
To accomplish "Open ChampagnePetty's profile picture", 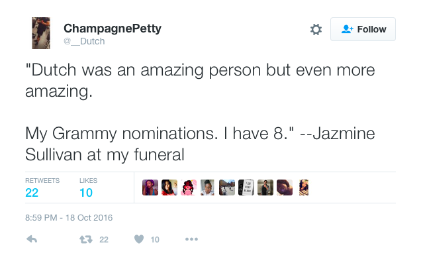I will click(41, 32).
